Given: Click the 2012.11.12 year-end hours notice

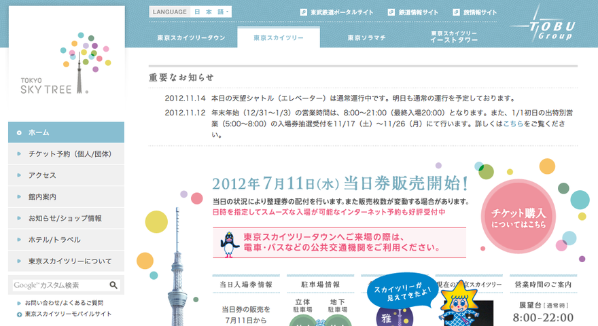Looking at the screenshot, I should pyautogui.click(x=392, y=124).
